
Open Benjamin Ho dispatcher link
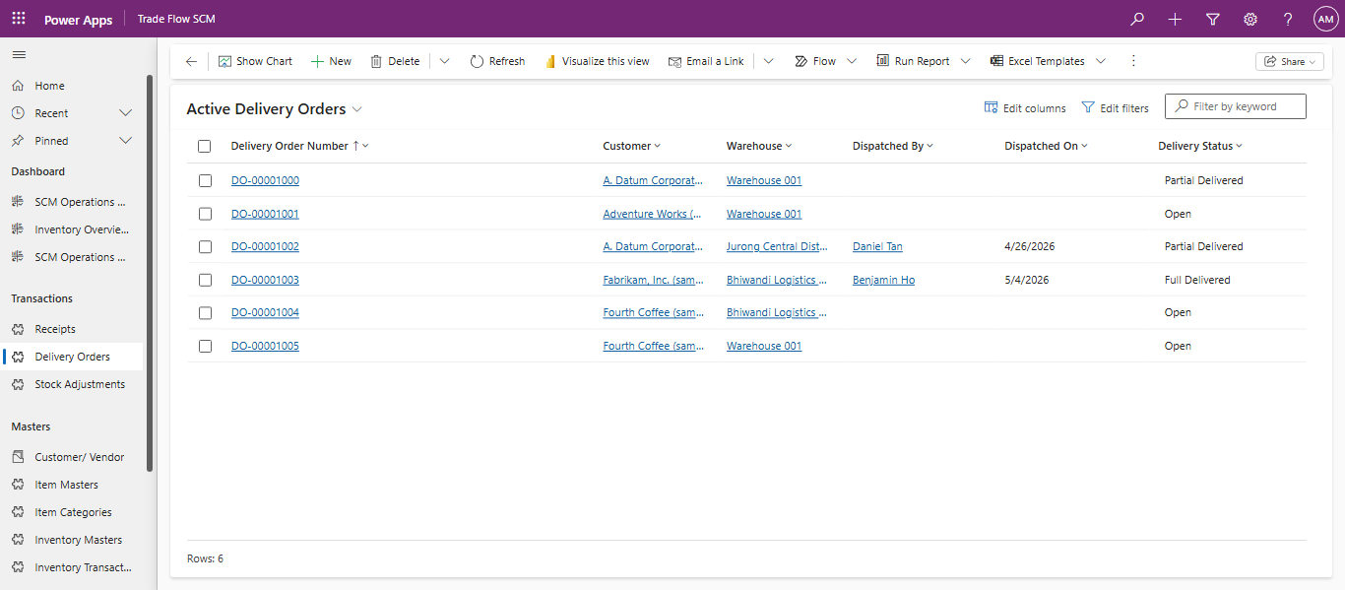tap(883, 280)
